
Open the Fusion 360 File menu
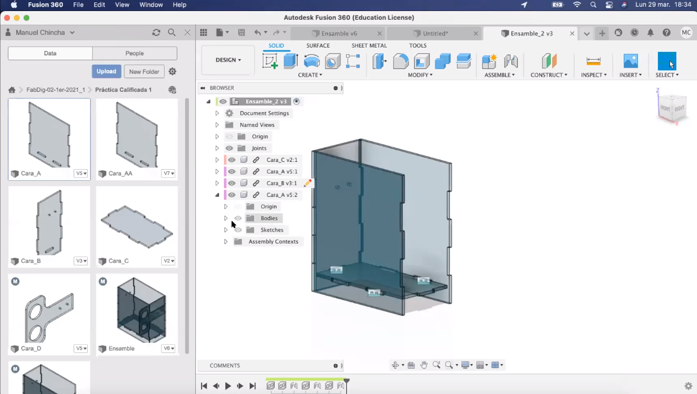pyautogui.click(x=78, y=4)
